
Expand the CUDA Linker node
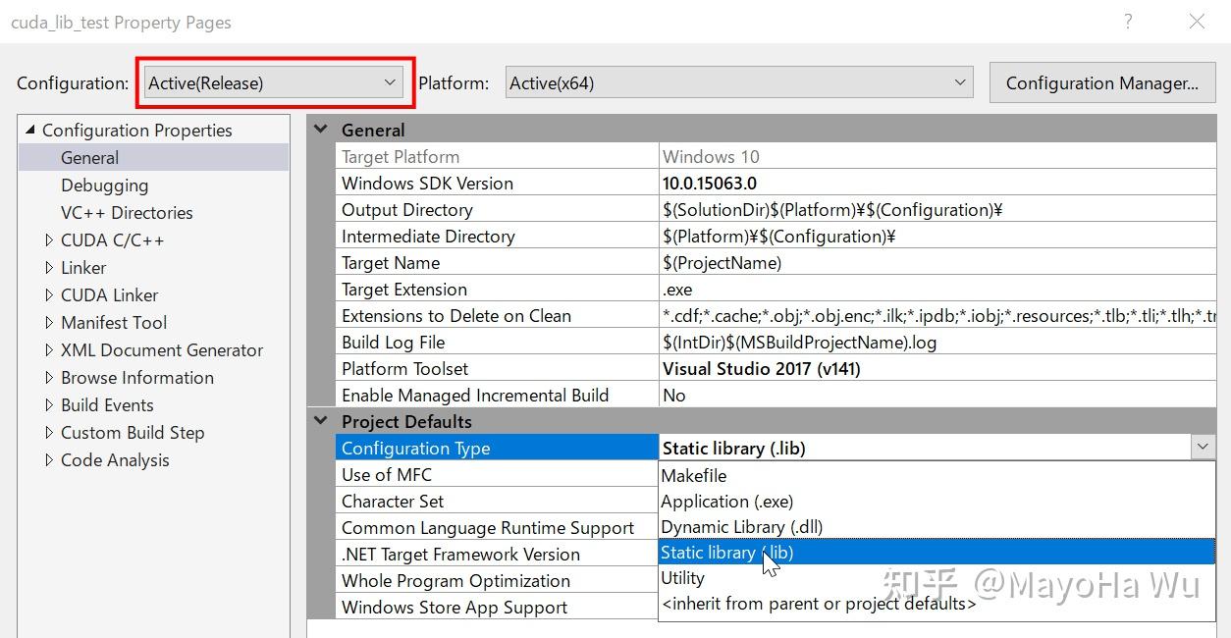[x=49, y=294]
